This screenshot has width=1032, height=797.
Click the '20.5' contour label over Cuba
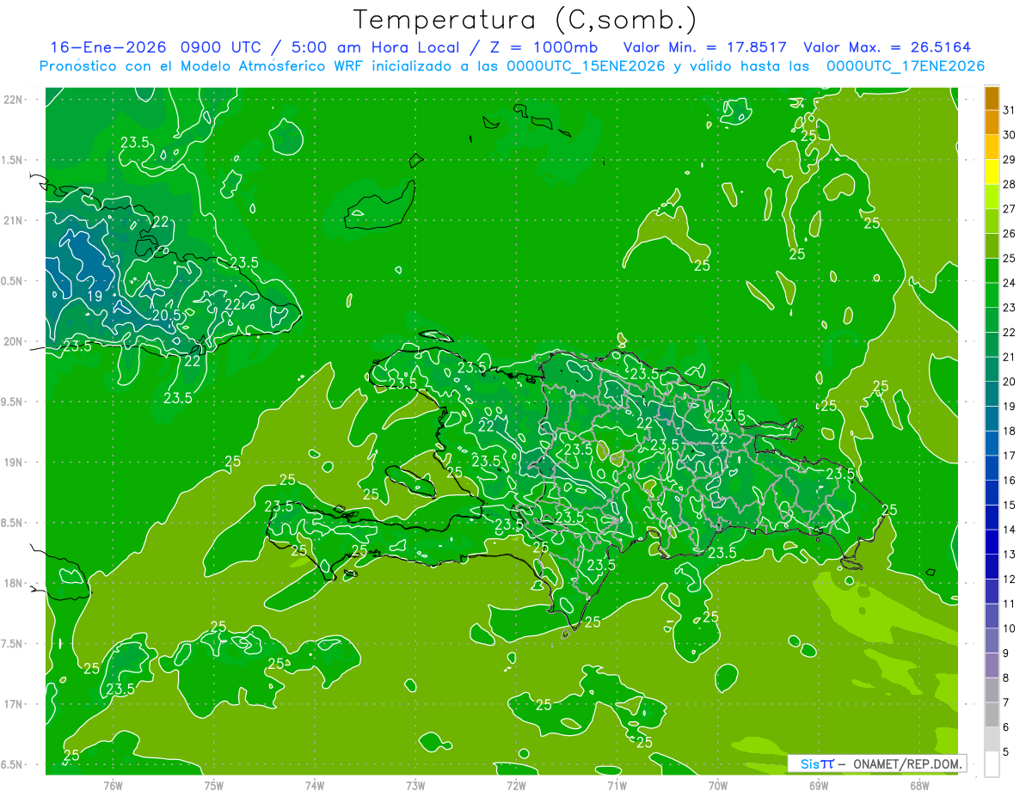click(166, 316)
